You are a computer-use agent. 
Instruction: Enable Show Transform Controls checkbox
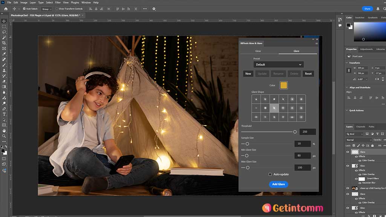[x=57, y=9]
